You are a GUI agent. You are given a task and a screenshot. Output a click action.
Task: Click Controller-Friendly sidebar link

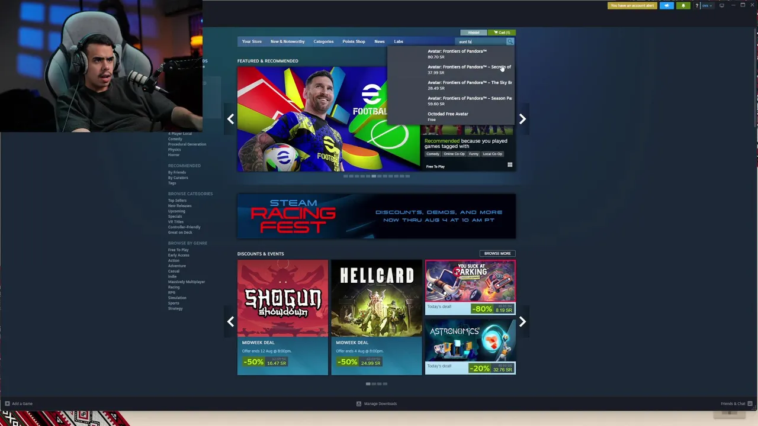[x=184, y=227]
